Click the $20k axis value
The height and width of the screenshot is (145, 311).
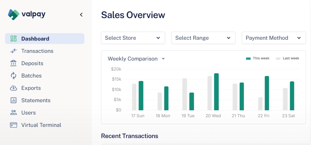click(116, 69)
